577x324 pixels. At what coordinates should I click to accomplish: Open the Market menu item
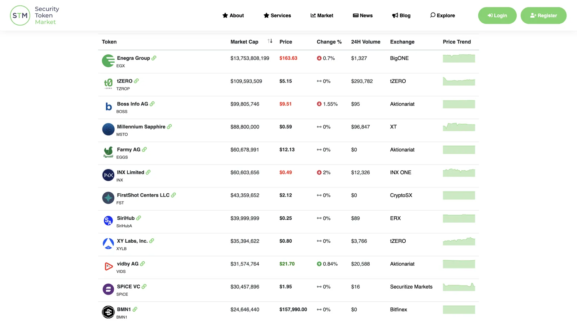(x=322, y=15)
